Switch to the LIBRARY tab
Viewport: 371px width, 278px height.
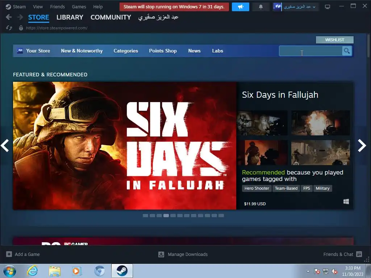pos(70,17)
